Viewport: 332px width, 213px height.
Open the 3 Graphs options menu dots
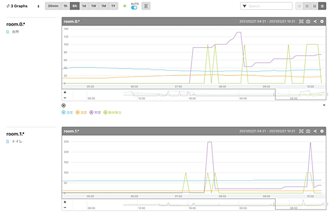point(39,6)
